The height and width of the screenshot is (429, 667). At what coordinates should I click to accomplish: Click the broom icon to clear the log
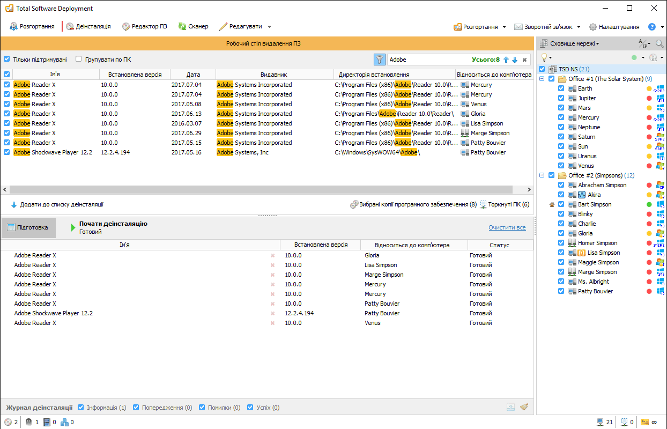524,408
